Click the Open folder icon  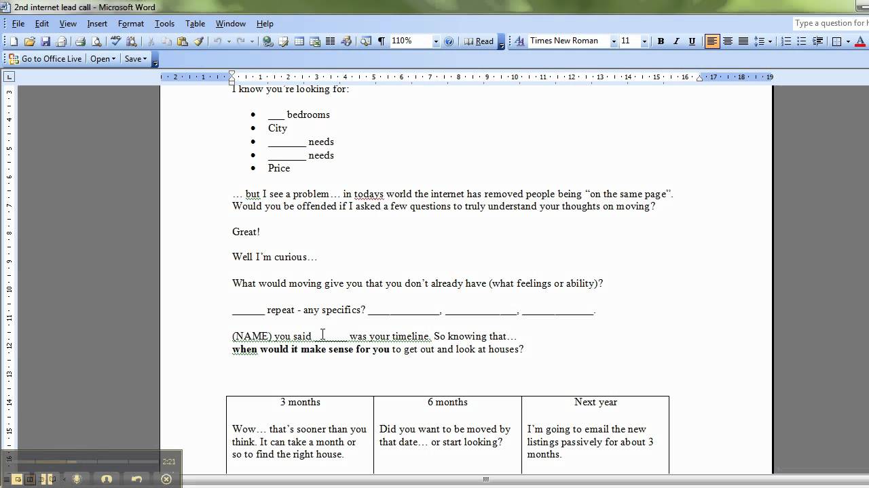(29, 41)
